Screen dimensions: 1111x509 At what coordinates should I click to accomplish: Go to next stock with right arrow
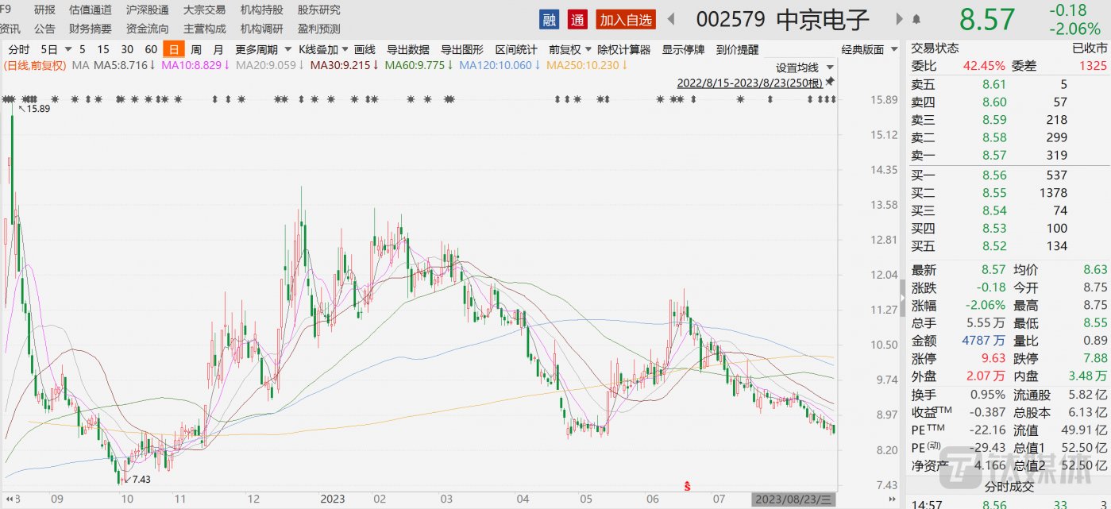(900, 18)
